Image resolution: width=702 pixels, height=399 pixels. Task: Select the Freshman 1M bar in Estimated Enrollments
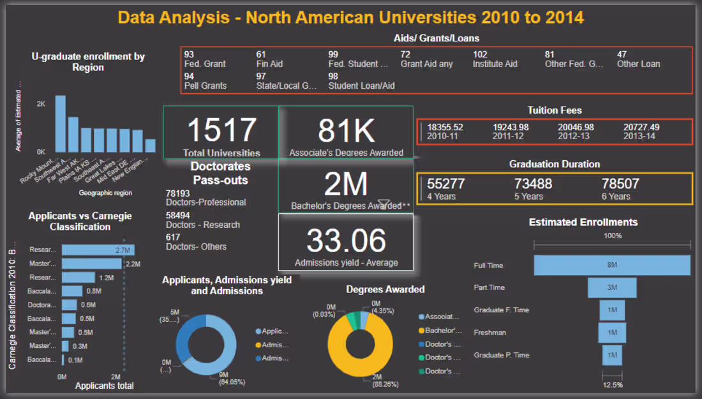click(611, 333)
